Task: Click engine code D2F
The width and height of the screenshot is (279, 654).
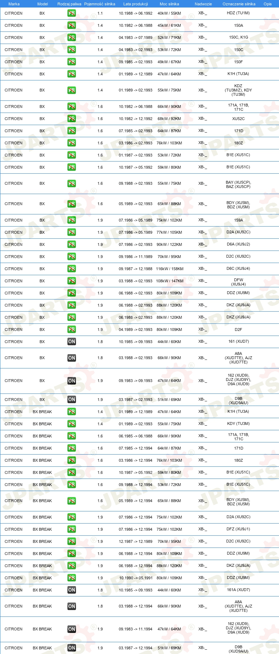Action: pos(238,330)
